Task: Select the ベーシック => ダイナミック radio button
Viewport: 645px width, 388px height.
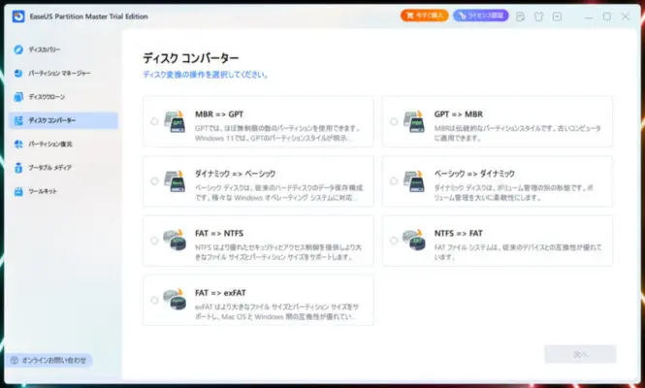Action: point(394,181)
